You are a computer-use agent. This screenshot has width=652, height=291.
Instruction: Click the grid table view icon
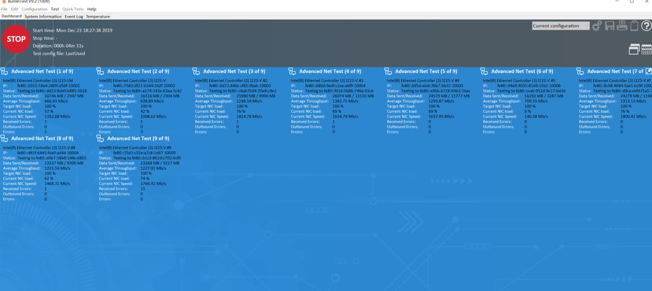(646, 49)
